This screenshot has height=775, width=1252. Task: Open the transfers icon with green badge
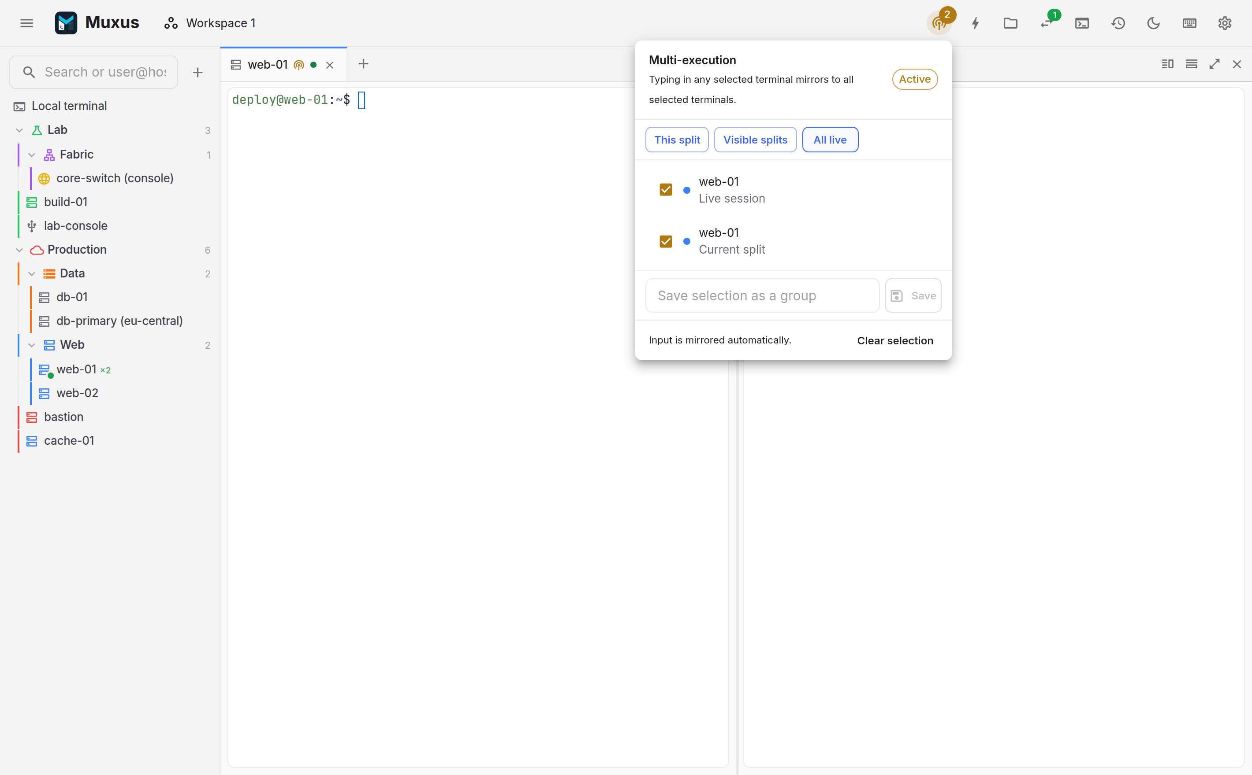(x=1047, y=23)
